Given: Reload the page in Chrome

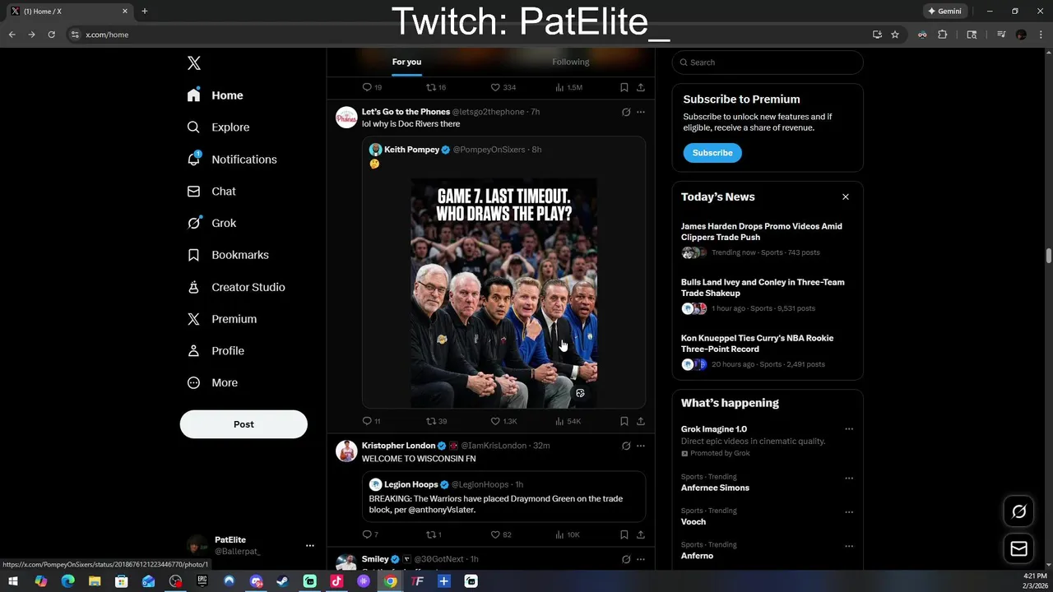Looking at the screenshot, I should [x=51, y=35].
